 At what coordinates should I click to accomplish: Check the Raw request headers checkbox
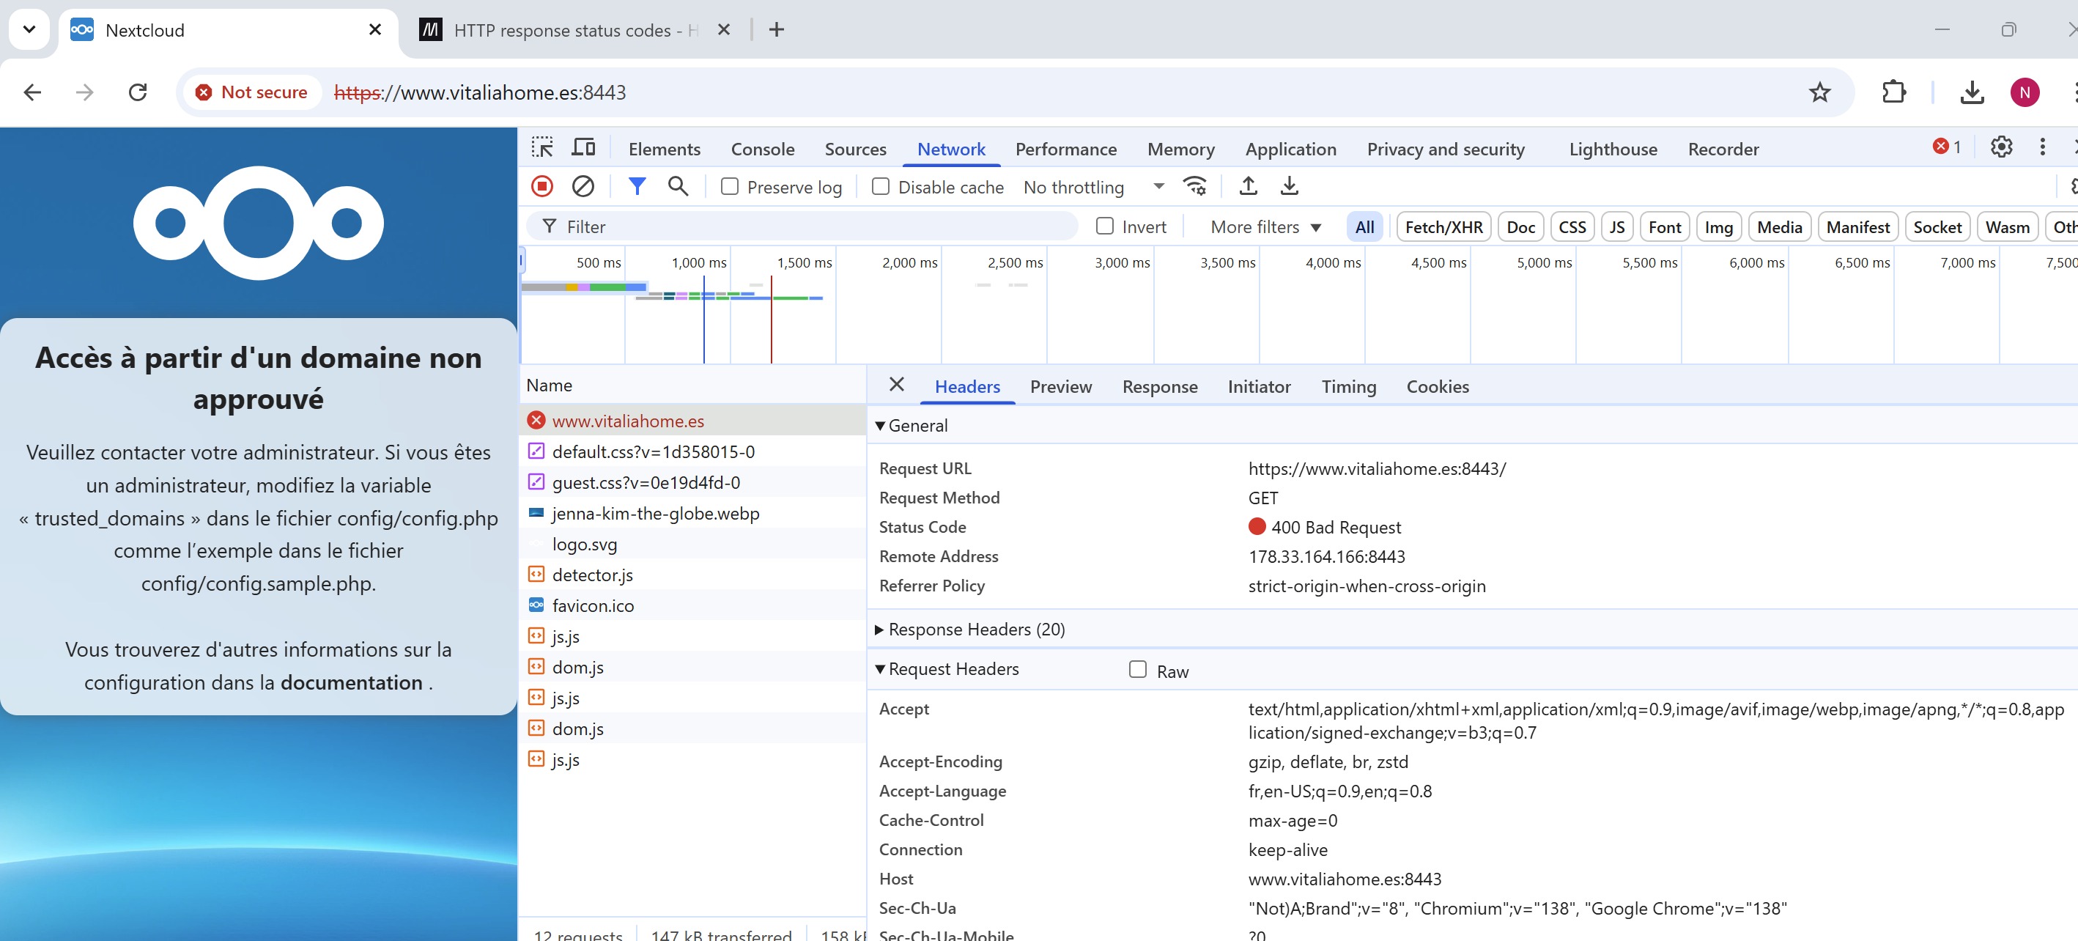tap(1137, 669)
